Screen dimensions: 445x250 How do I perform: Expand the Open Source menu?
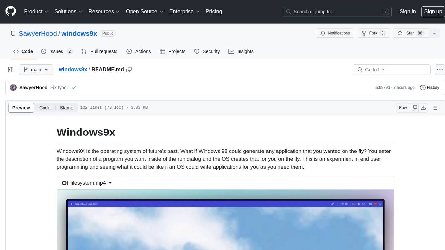pos(144,11)
